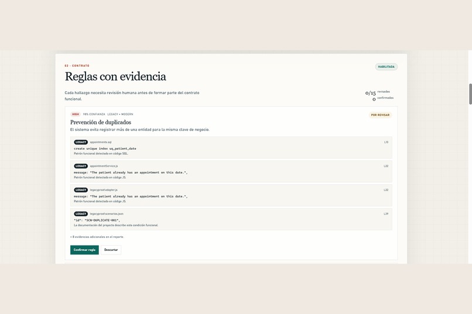The image size is (472, 314).
Task: Select the file name legacyproof.scenarios.json
Action: coord(107,213)
